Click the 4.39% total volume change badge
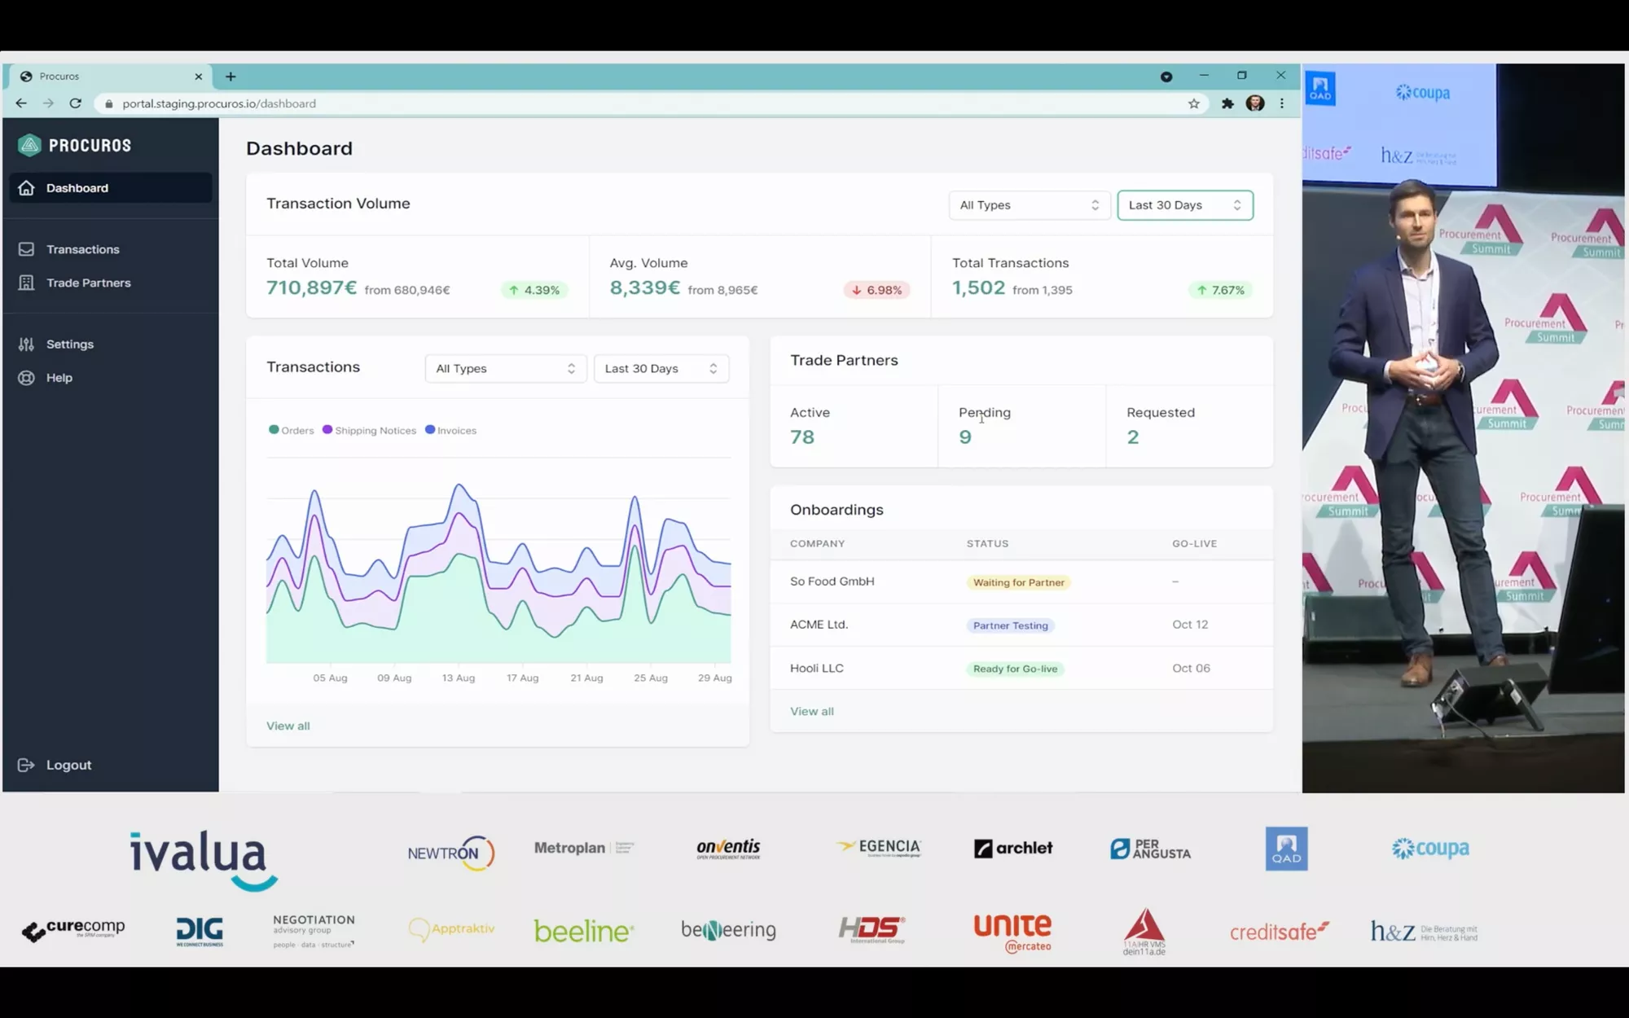 pos(534,290)
